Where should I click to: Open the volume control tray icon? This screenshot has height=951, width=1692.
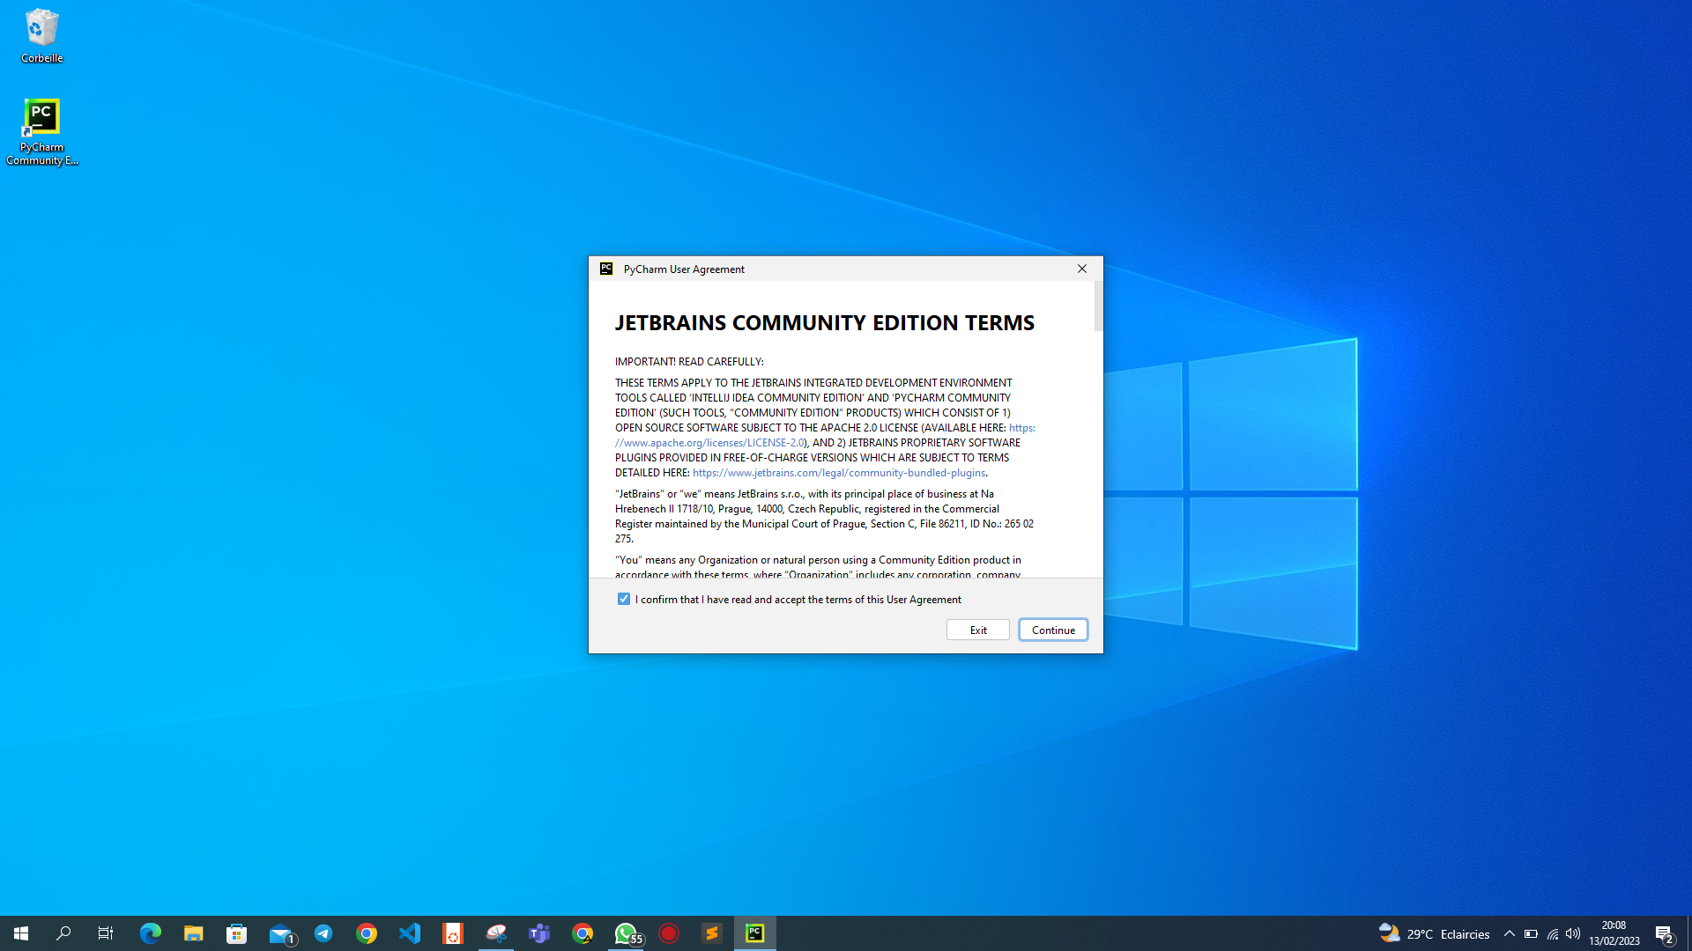pyautogui.click(x=1573, y=933)
